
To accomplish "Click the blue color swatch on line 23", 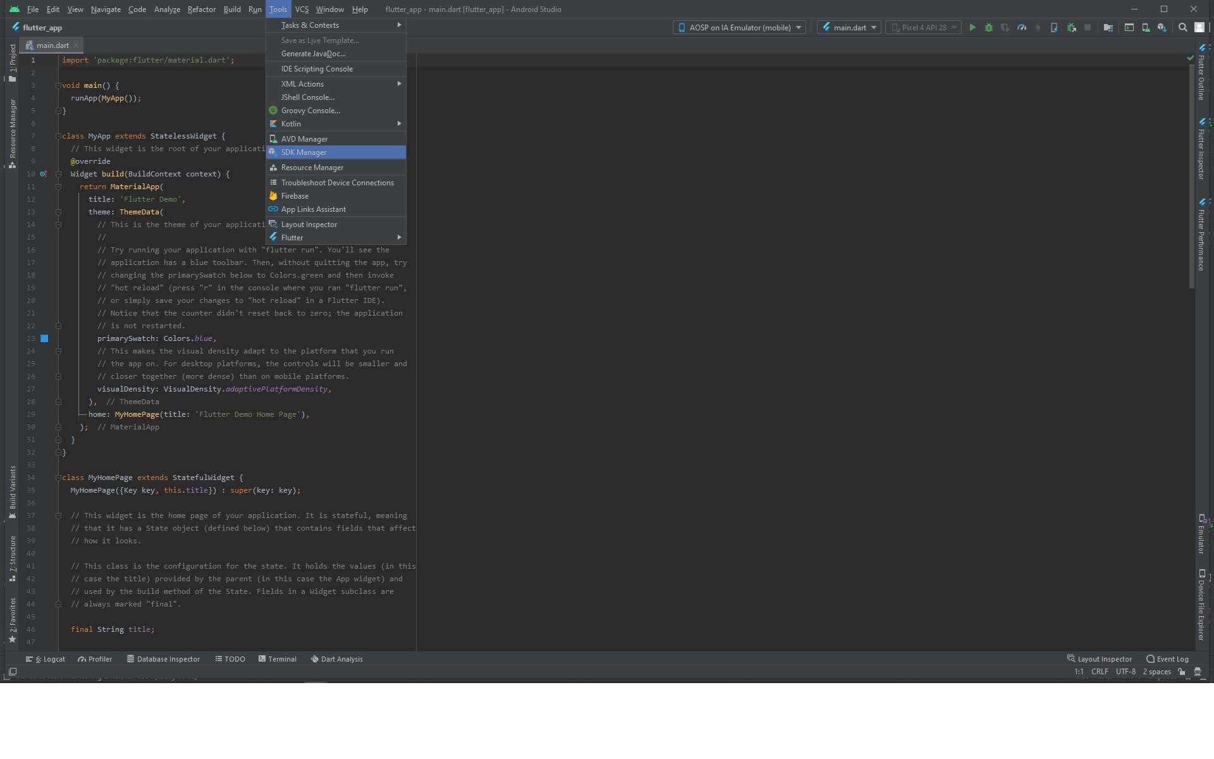I will click(44, 338).
